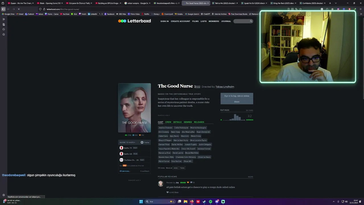Image resolution: width=364 pixels, height=205 pixels.
Task: Open JOURNAL in the Letterboxd menu
Action: [x=226, y=21]
